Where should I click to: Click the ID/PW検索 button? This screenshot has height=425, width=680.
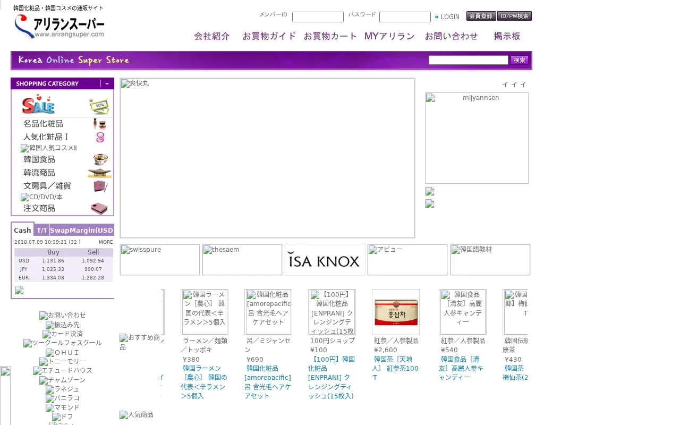(x=514, y=16)
